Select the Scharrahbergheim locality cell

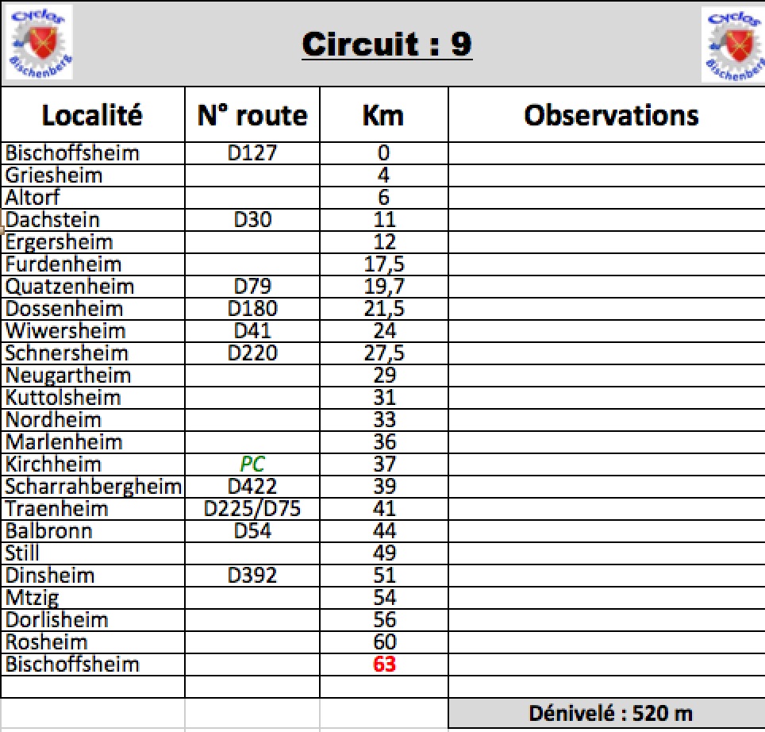(93, 487)
